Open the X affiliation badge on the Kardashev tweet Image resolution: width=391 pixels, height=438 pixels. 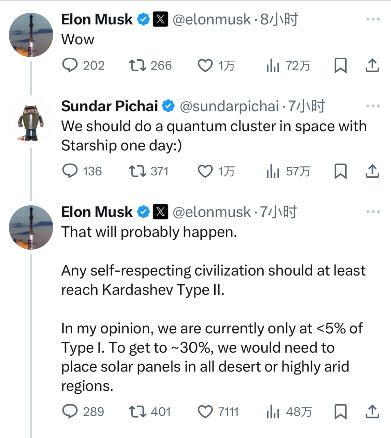[160, 212]
